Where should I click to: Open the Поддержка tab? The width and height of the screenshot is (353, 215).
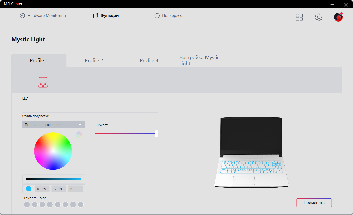[x=169, y=16]
